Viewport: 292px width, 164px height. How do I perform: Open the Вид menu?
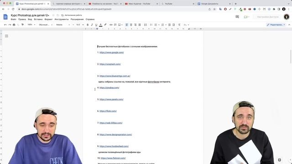pos(30,19)
